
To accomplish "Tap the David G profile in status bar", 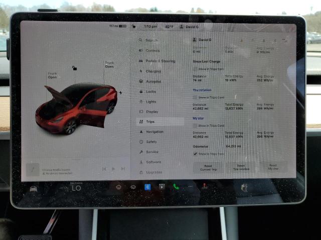I will 189,26.
